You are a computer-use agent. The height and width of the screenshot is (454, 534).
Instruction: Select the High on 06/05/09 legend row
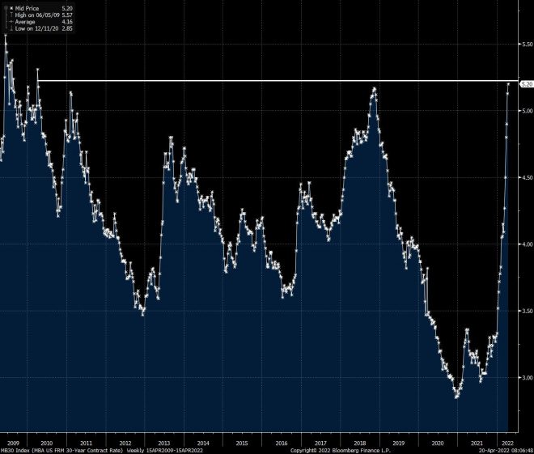40,15
